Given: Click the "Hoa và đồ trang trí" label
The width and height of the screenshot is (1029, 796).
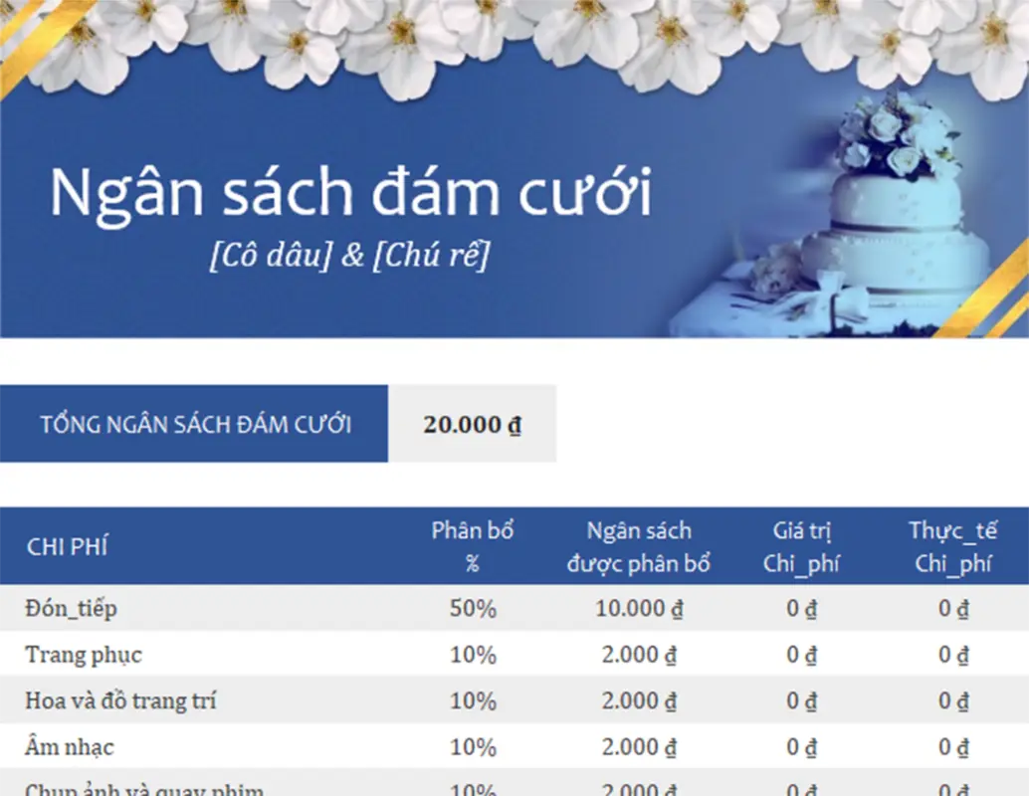Looking at the screenshot, I should 120,700.
